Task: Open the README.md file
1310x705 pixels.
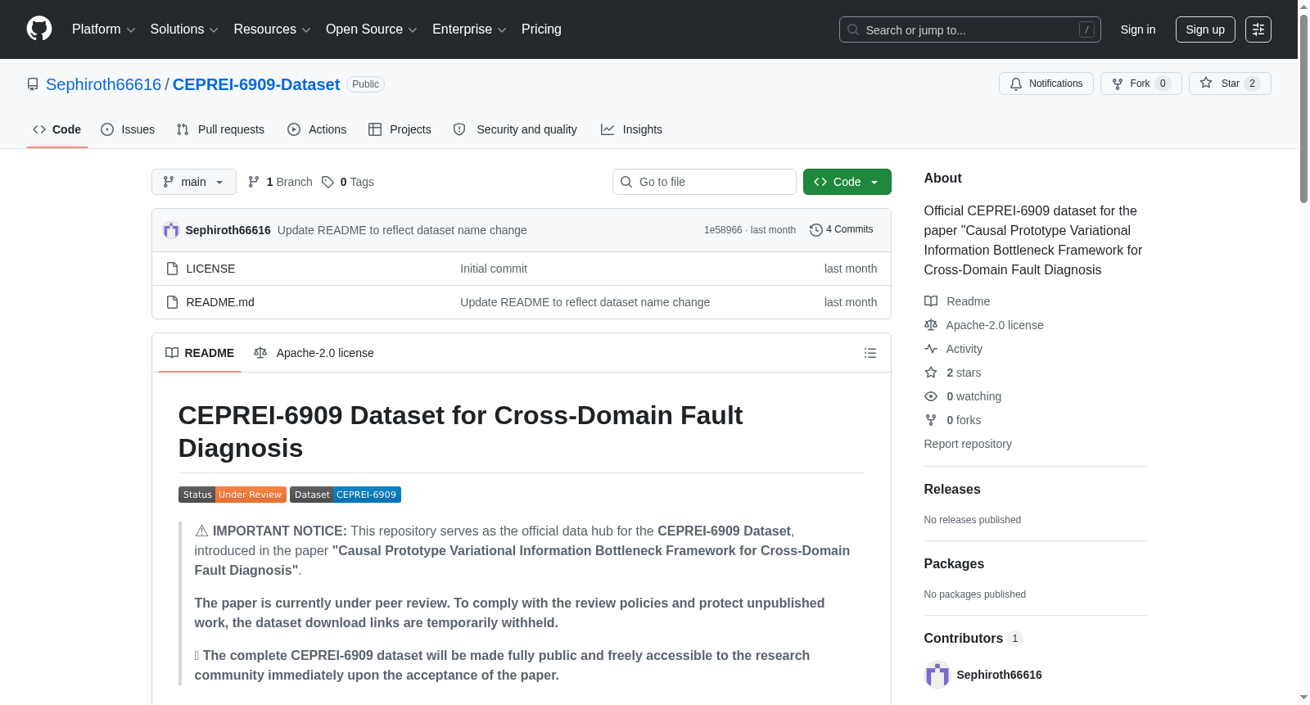Action: (220, 302)
